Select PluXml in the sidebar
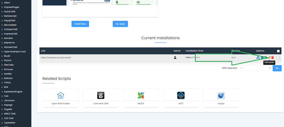284x127 pixels. pyautogui.click(x=8, y=60)
